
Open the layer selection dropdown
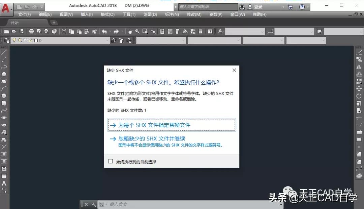click(108, 40)
